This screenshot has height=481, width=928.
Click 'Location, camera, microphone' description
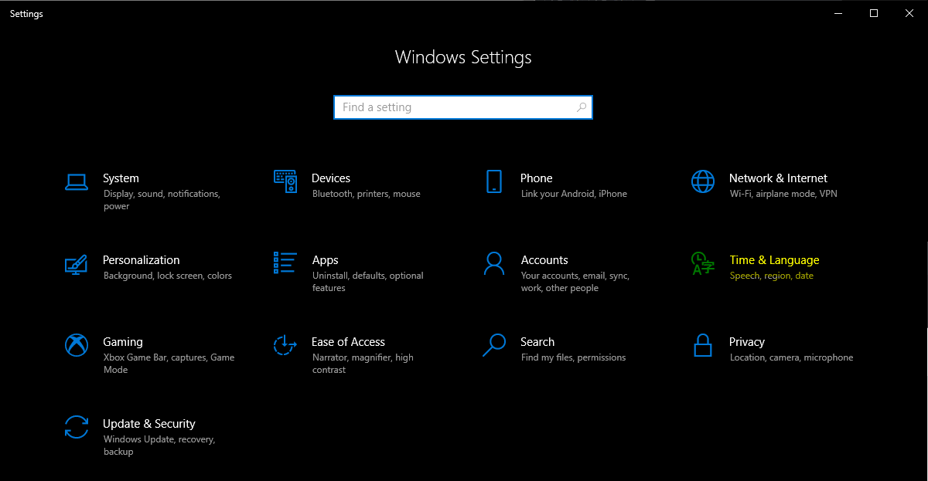791,357
